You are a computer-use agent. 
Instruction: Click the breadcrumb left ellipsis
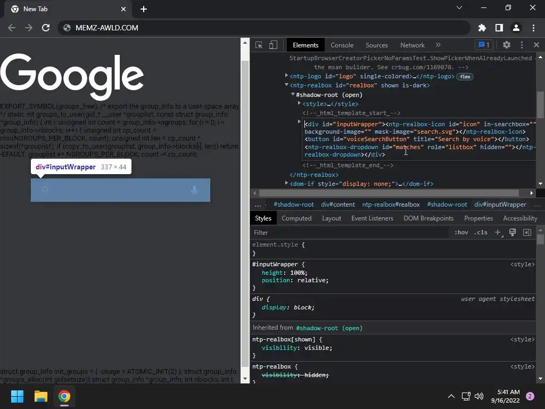[x=258, y=204]
